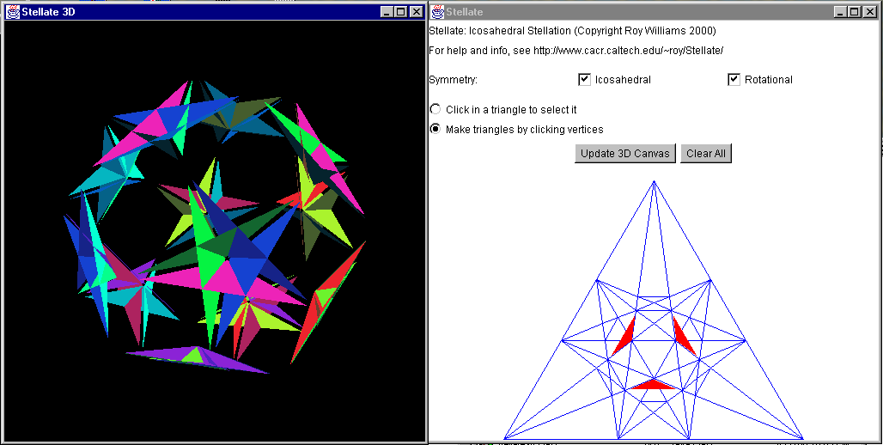Uncheck the Rotational symmetry checkbox
Screen dimensions: 883x445
[734, 80]
